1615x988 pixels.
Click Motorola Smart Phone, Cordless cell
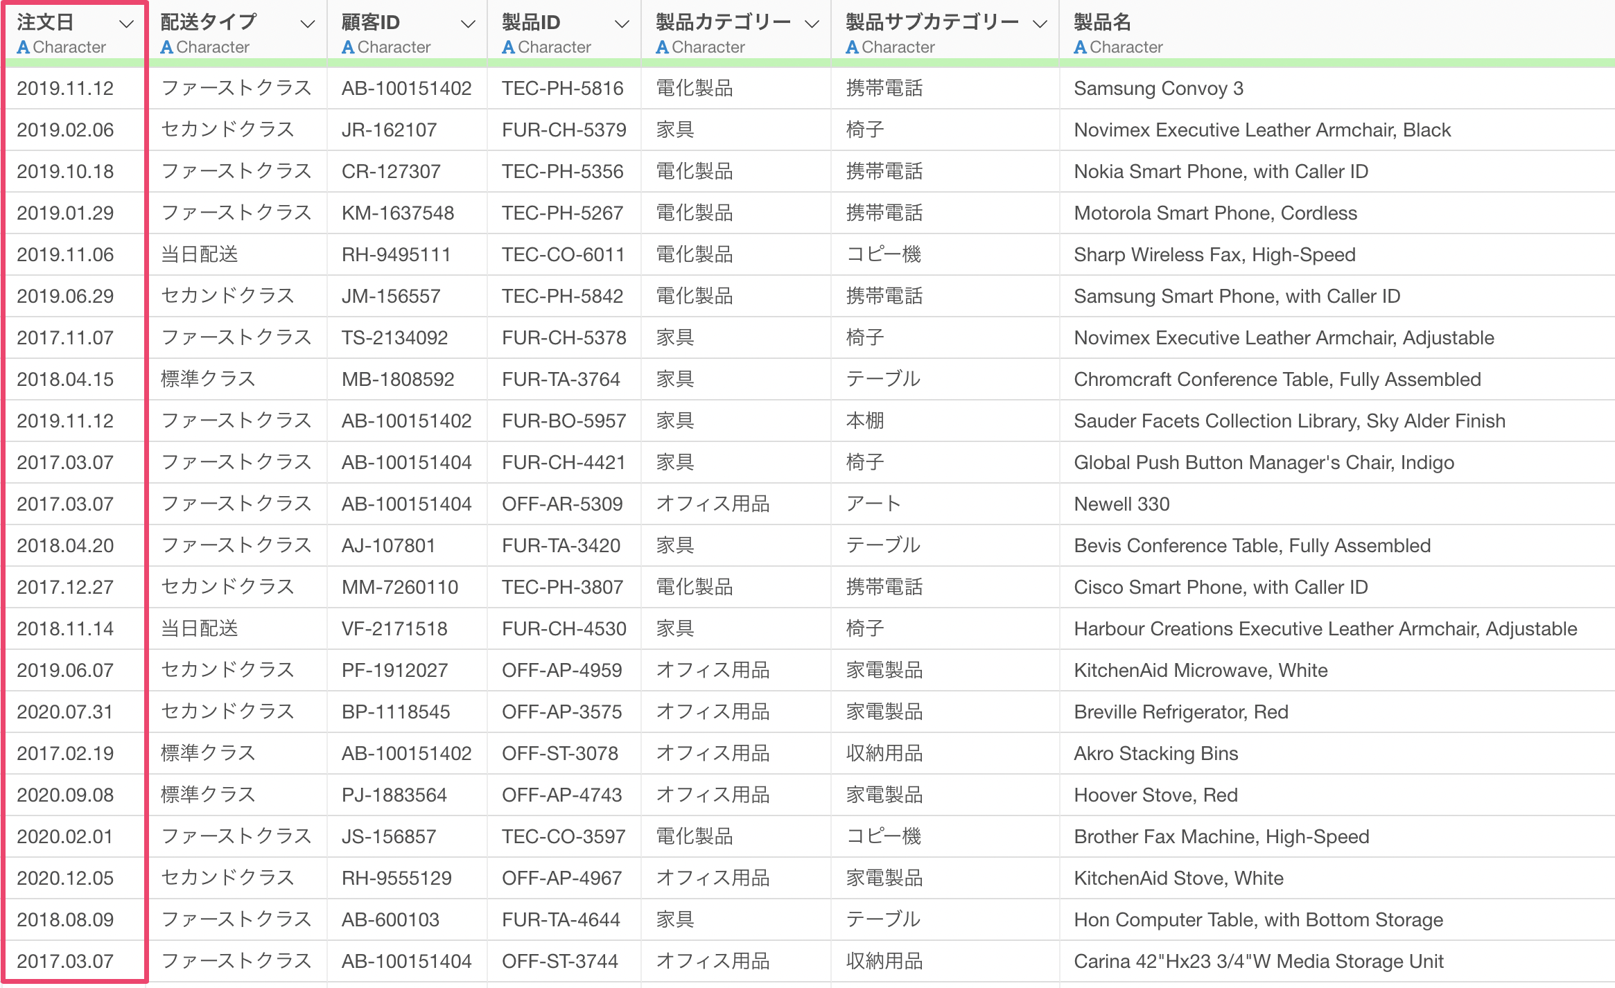click(x=1216, y=213)
